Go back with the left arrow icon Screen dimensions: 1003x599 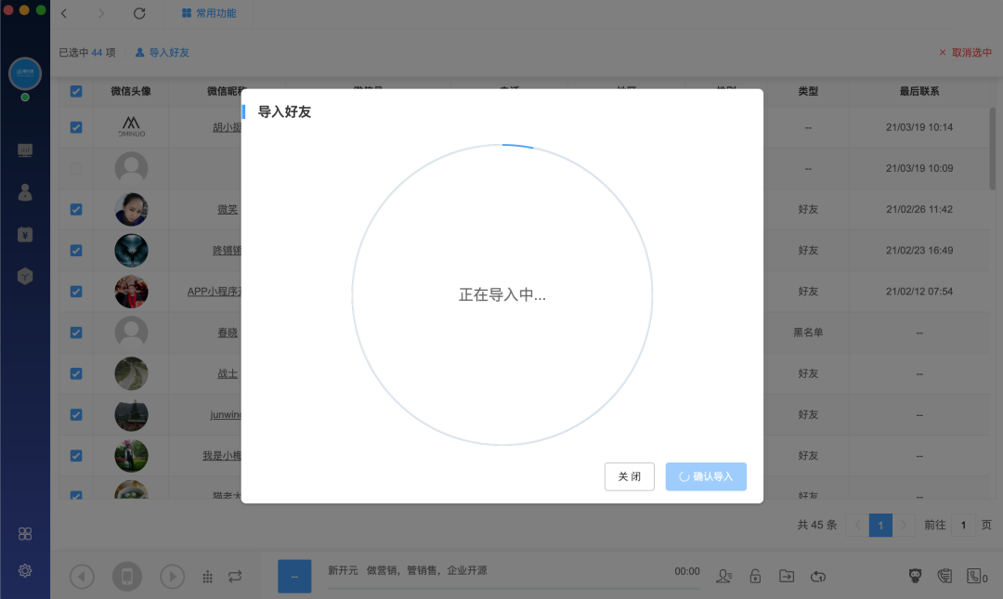point(64,13)
